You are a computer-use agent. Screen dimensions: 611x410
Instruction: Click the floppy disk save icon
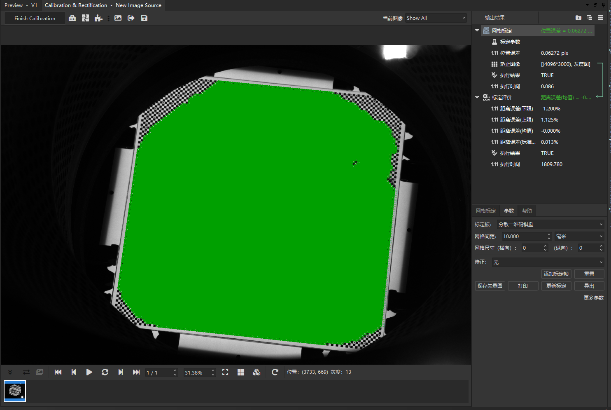point(144,18)
